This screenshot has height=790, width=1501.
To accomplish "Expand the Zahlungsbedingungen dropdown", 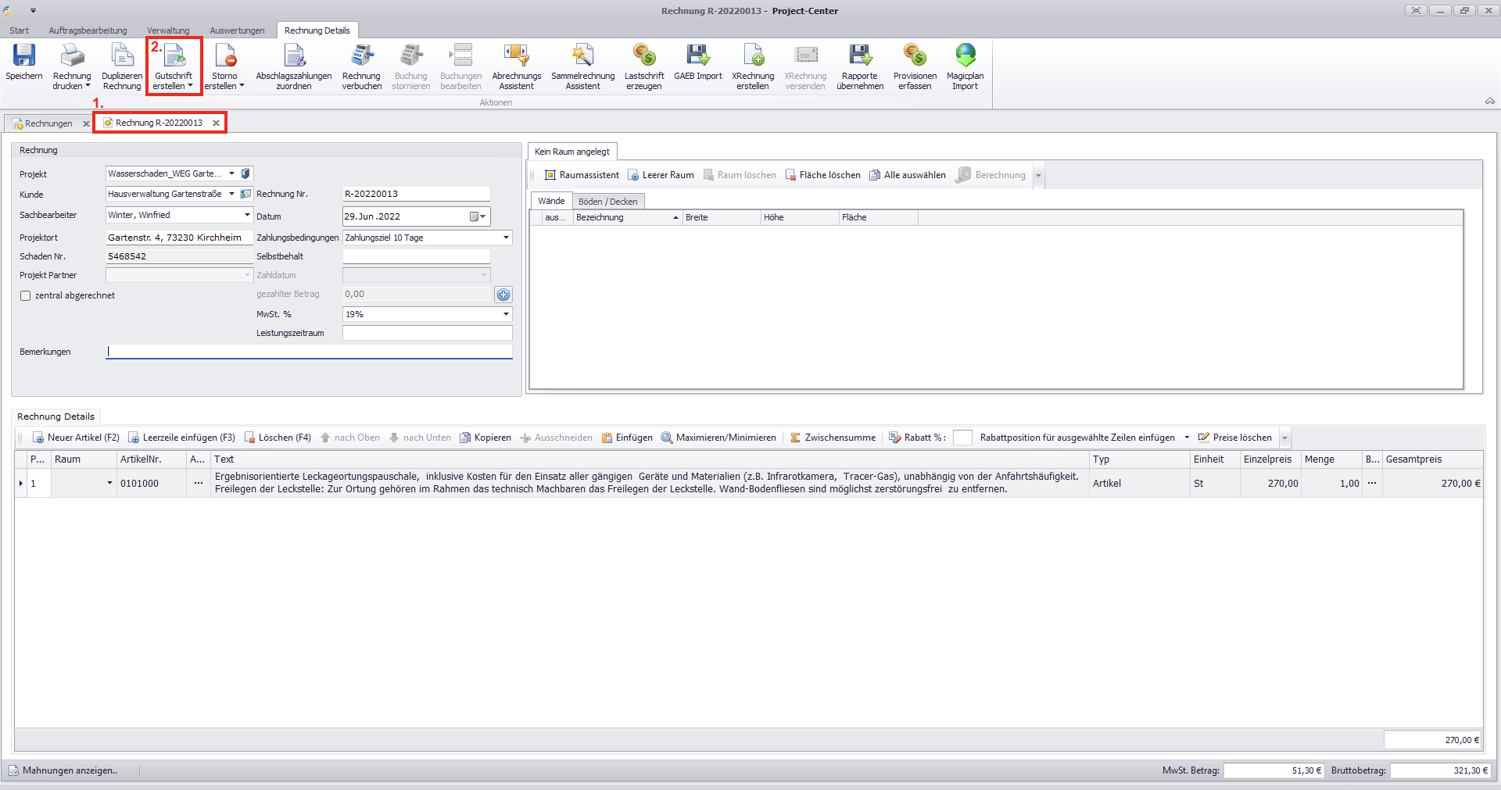I will 506,238.
